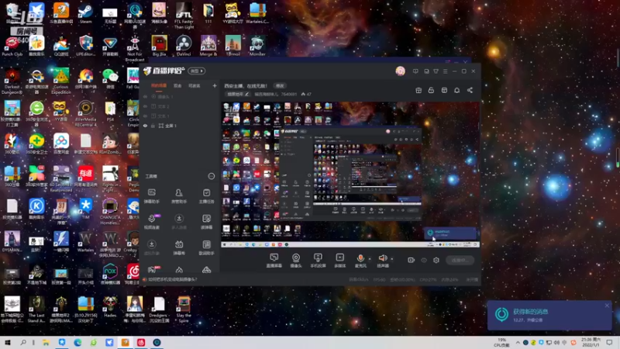Open the 主播任务 streamer tasks tool

tap(206, 196)
